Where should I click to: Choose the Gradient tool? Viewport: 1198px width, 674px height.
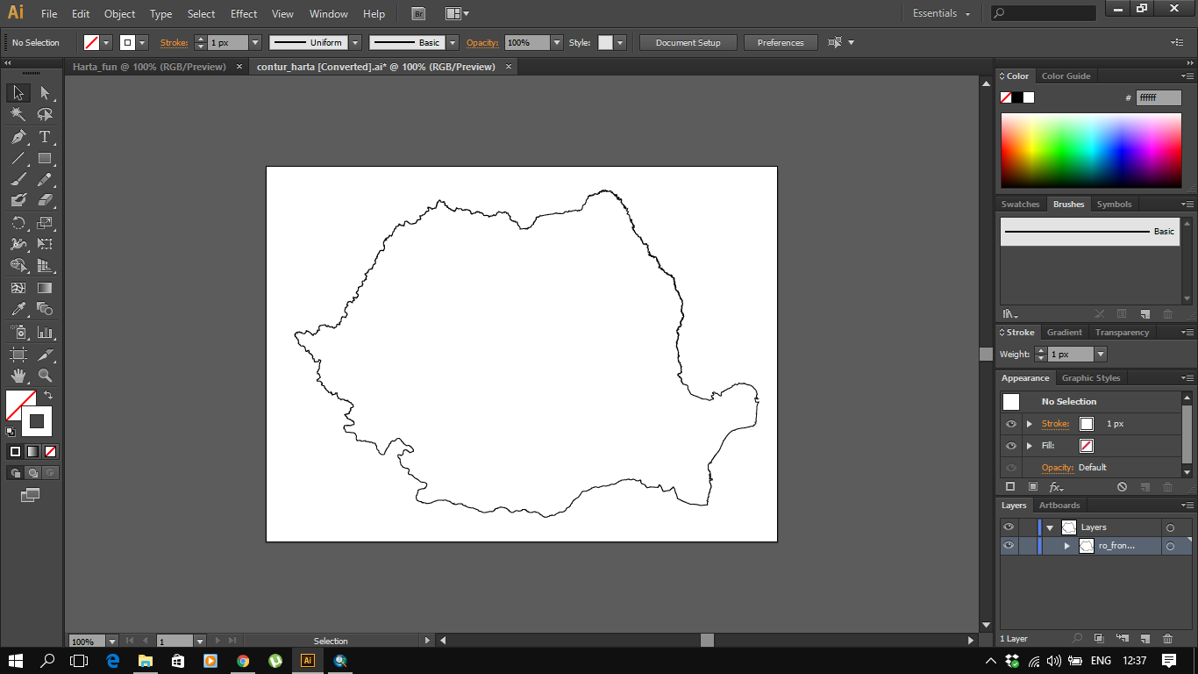45,288
